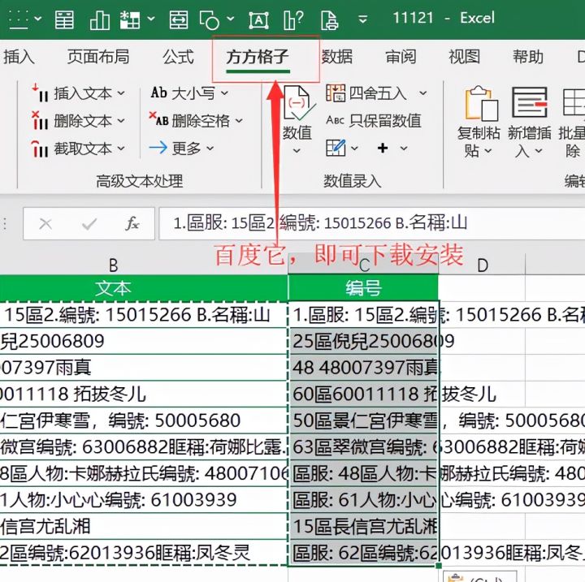Image resolution: width=585 pixels, height=582 pixels.
Task: Open the dropdown arrow under 数值
Action: point(297,151)
